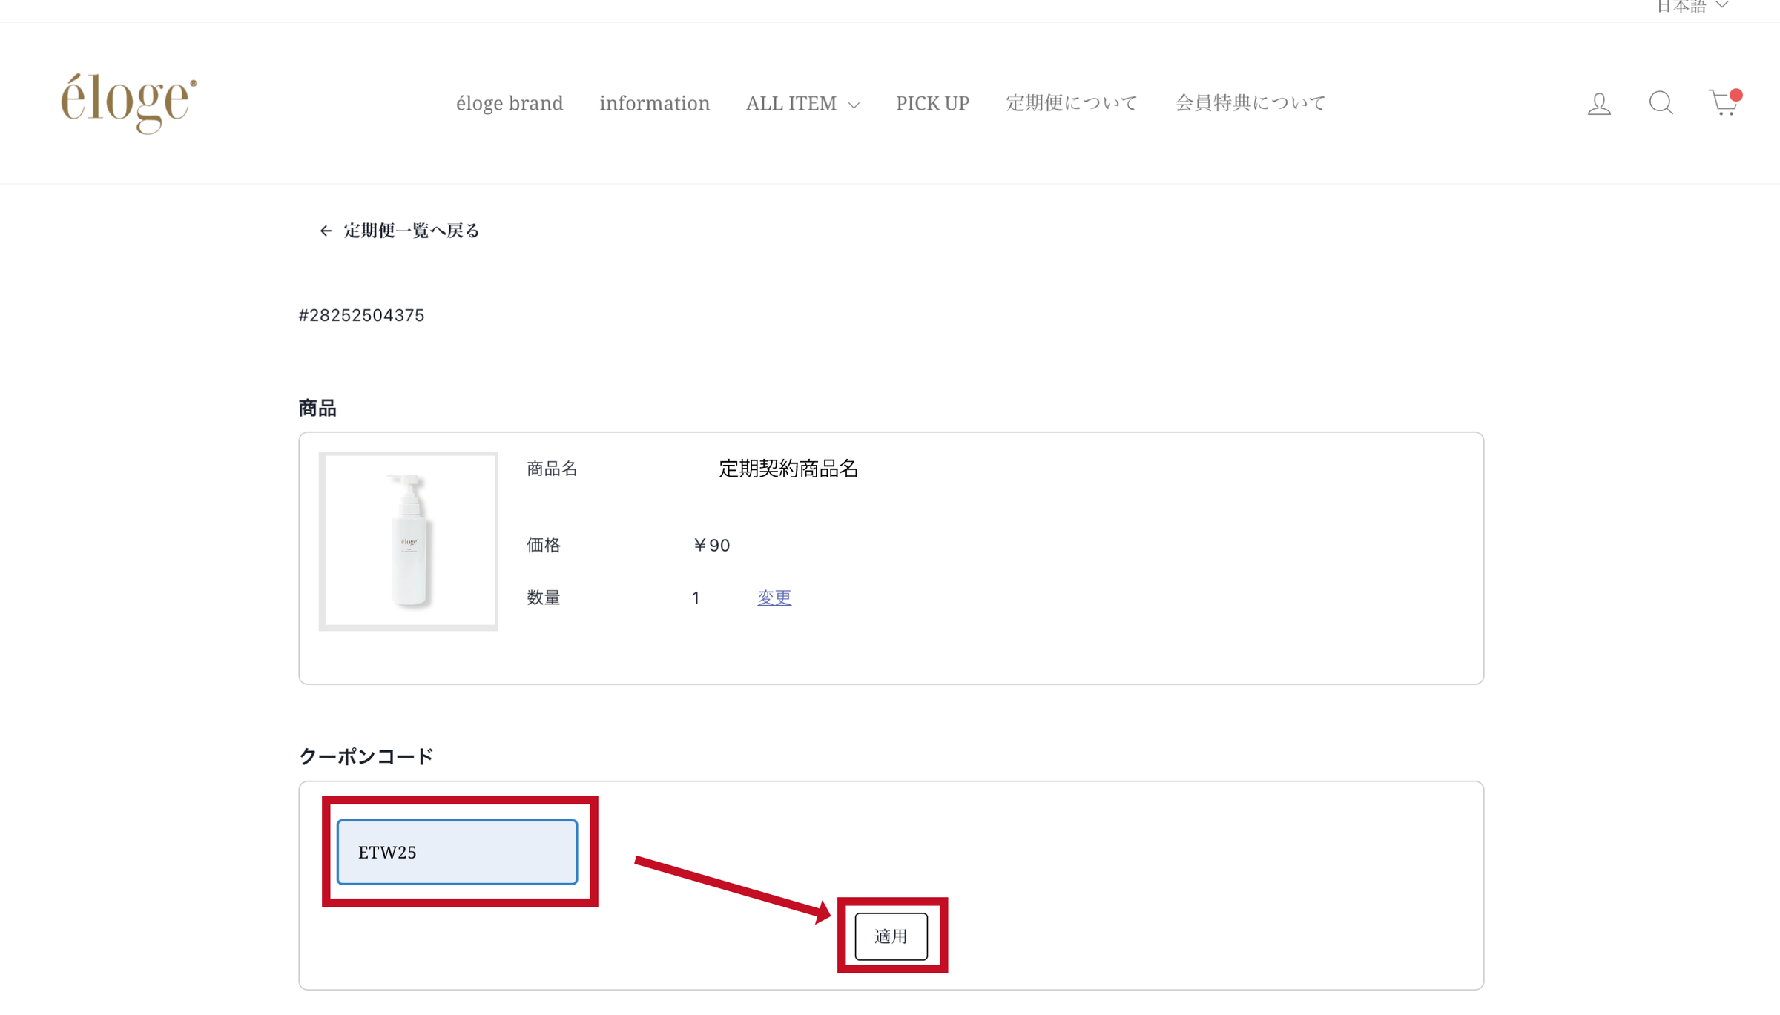Open 会員特典について menu item
Viewport: 1780px width, 1015px height.
[x=1250, y=103]
